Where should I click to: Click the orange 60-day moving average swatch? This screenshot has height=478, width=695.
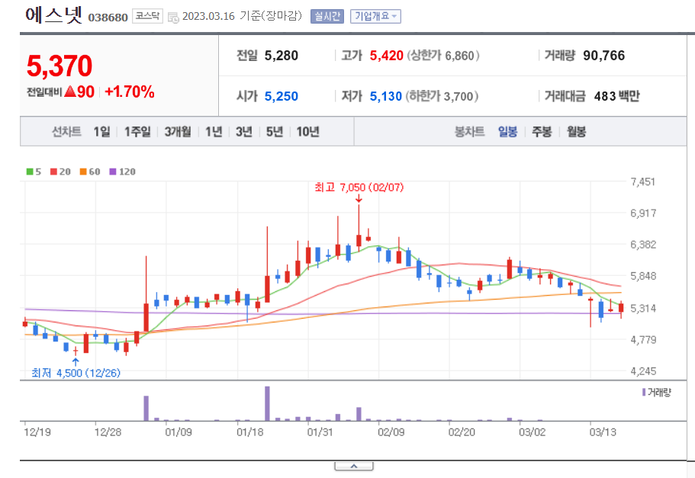(83, 172)
